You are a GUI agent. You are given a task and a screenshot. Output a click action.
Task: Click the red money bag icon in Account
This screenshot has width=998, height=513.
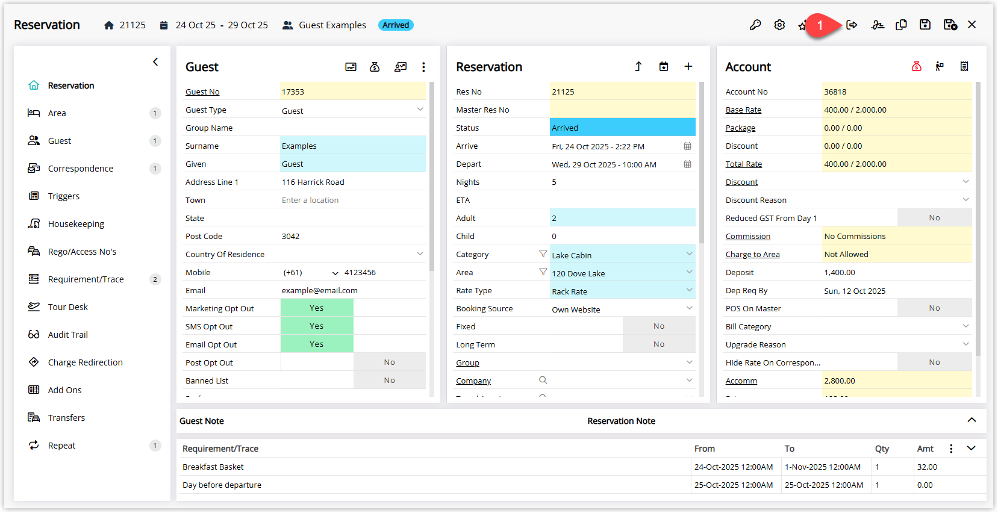pos(917,66)
